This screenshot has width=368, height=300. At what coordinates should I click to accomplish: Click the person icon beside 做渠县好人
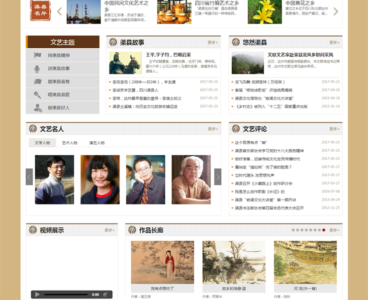click(x=37, y=108)
